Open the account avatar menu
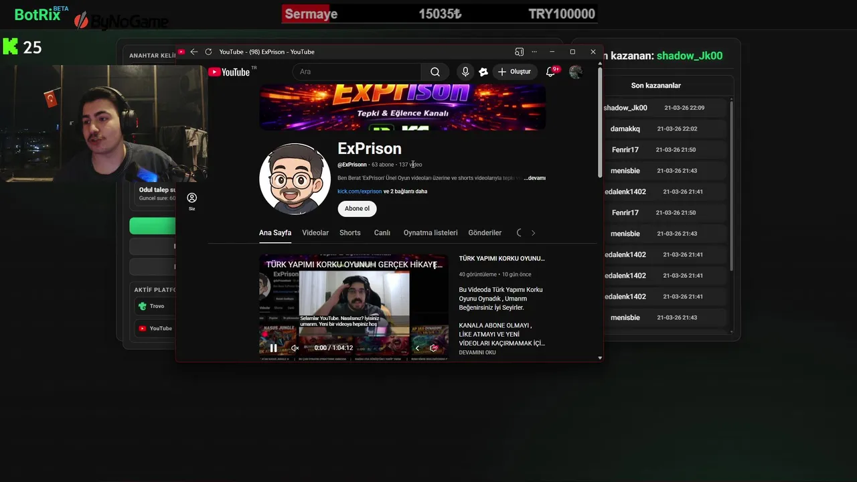 [575, 72]
